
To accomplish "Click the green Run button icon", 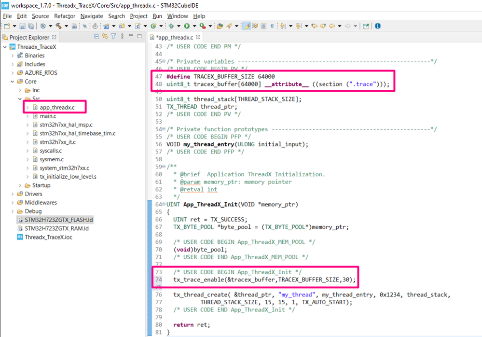I will (187, 26).
